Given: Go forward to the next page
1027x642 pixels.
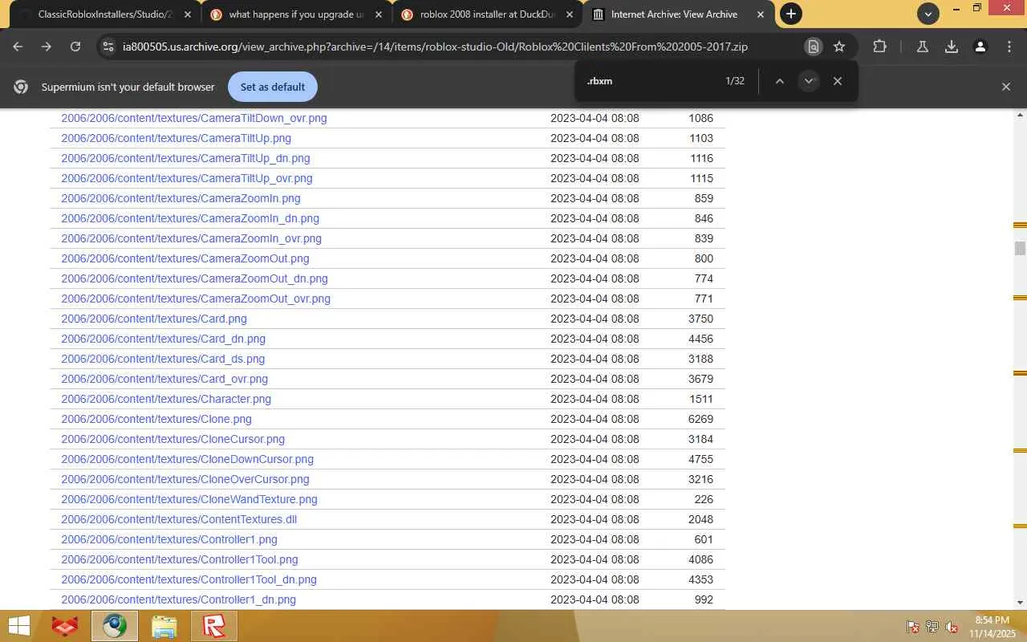Looking at the screenshot, I should click(47, 47).
